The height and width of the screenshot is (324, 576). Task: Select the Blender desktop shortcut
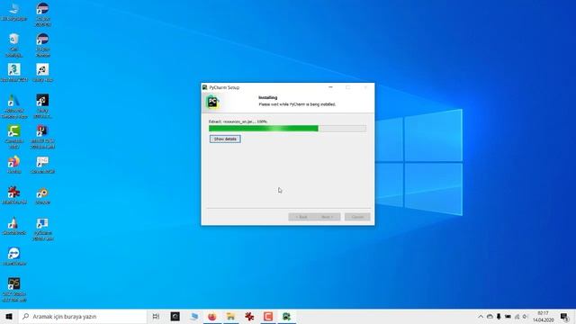point(42,195)
